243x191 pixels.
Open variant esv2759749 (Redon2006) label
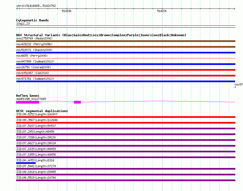pos(34,38)
